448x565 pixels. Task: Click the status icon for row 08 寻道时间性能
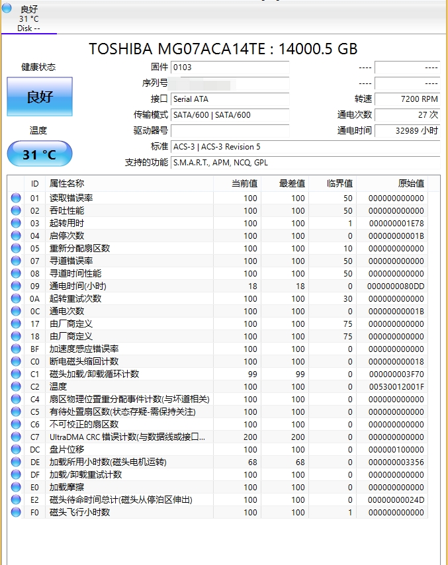click(x=16, y=273)
